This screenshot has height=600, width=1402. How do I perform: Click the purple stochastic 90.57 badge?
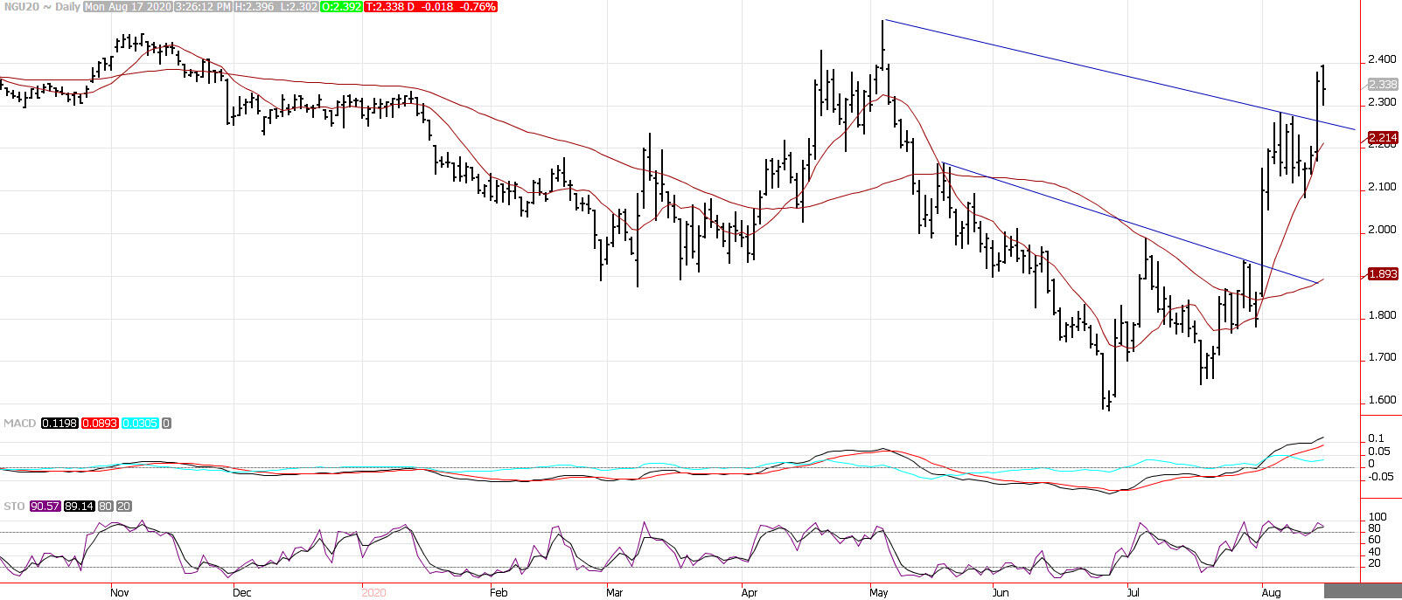pyautogui.click(x=45, y=507)
